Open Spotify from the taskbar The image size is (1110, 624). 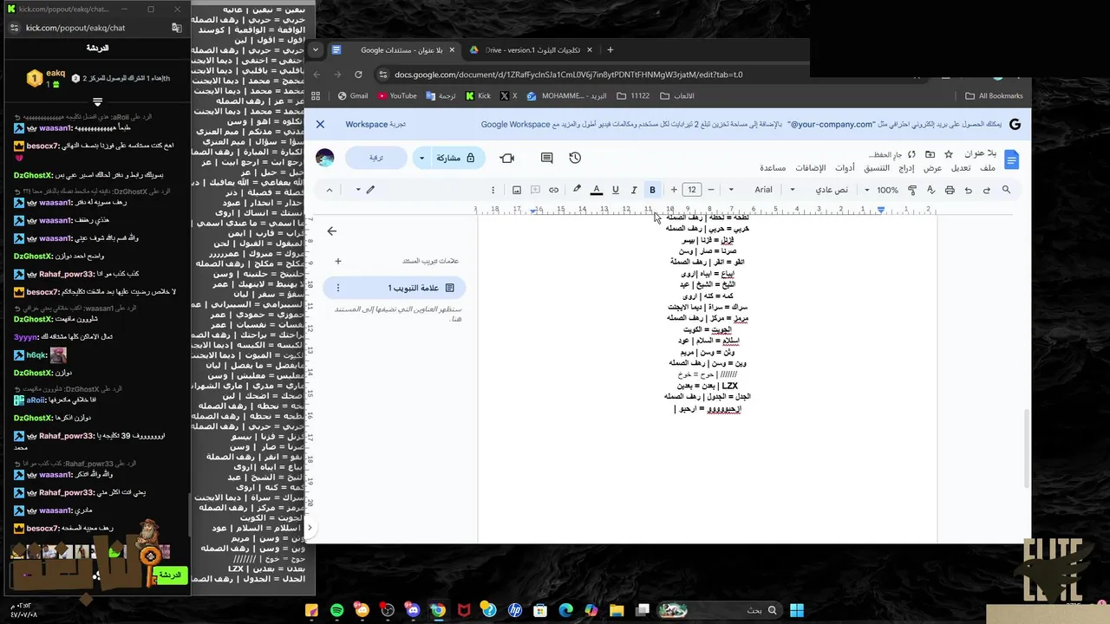tap(336, 610)
